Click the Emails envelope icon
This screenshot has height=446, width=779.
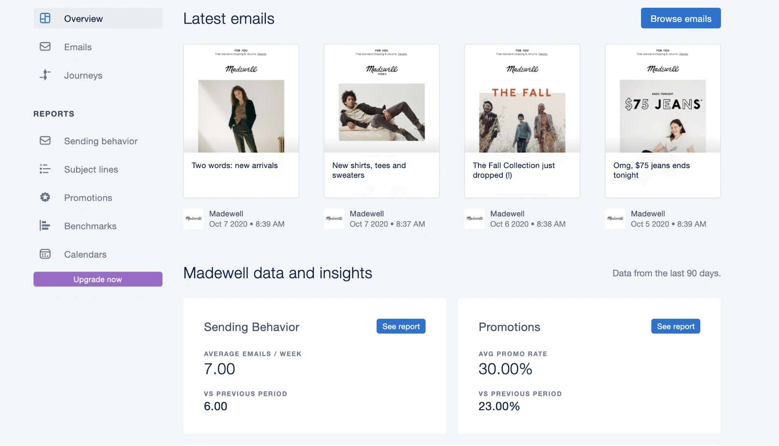(x=45, y=47)
